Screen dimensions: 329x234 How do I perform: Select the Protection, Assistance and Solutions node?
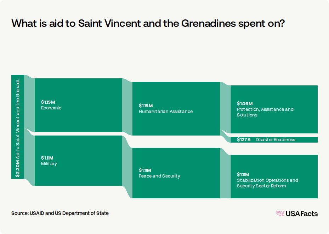[274, 109]
